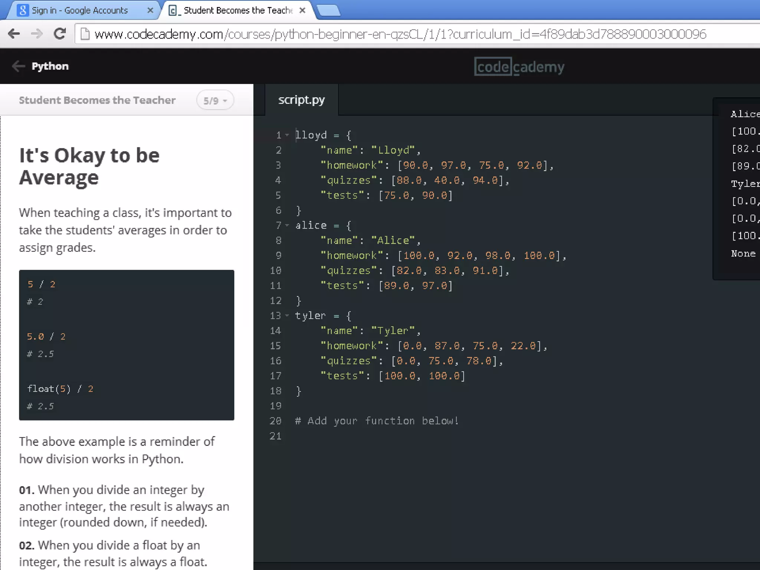Screen dimensions: 760x570
Task: Click Tyler's "tests" line in editor
Action: click(x=393, y=376)
